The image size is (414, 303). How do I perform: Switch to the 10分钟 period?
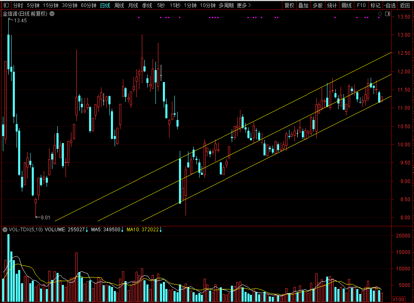[208, 5]
